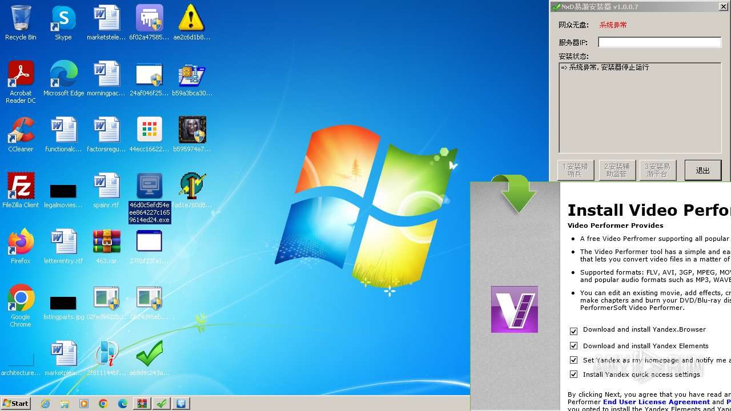The height and width of the screenshot is (411, 731).
Task: Open the CCleaner desktop shortcut
Action: [21, 135]
